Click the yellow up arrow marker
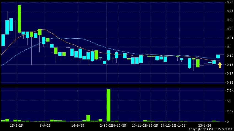 220,65
